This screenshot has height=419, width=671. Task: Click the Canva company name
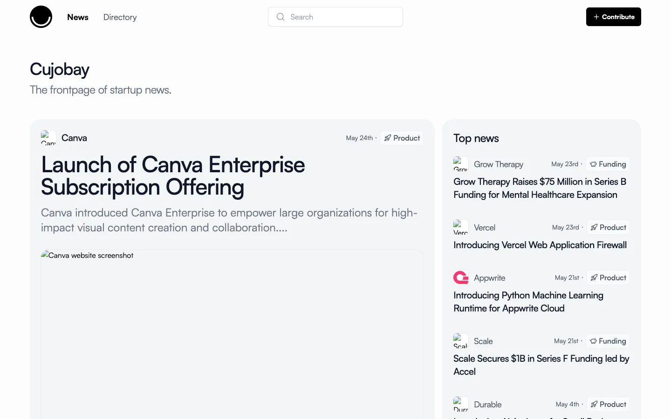[x=74, y=138]
